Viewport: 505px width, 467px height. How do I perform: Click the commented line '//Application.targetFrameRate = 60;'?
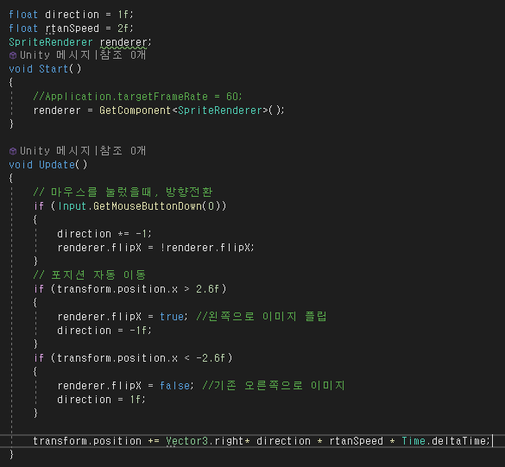[x=137, y=97]
